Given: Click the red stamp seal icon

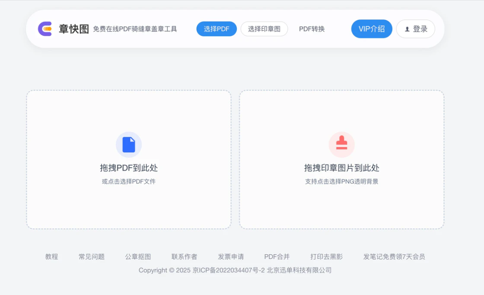Looking at the screenshot, I should 341,145.
